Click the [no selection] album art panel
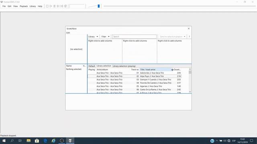 pyautogui.click(x=76, y=49)
